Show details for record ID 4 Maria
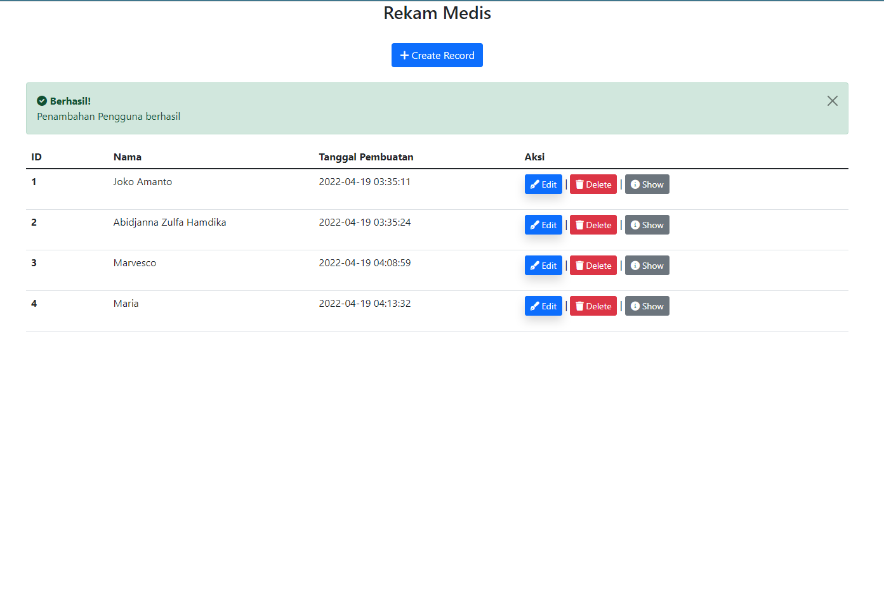The image size is (884, 606). [647, 306]
